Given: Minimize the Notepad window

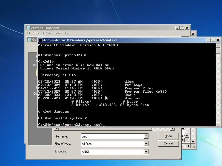Looking at the screenshot, I should (177, 28).
